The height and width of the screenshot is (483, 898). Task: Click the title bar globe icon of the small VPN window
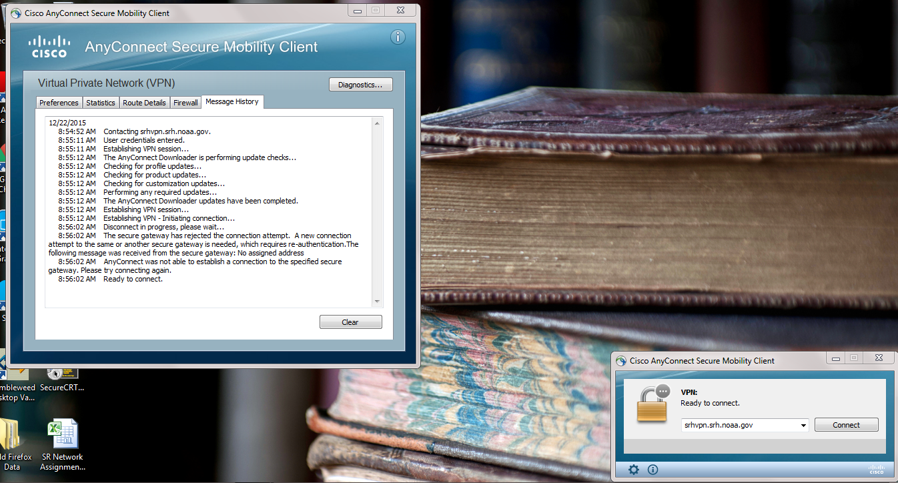tap(622, 361)
